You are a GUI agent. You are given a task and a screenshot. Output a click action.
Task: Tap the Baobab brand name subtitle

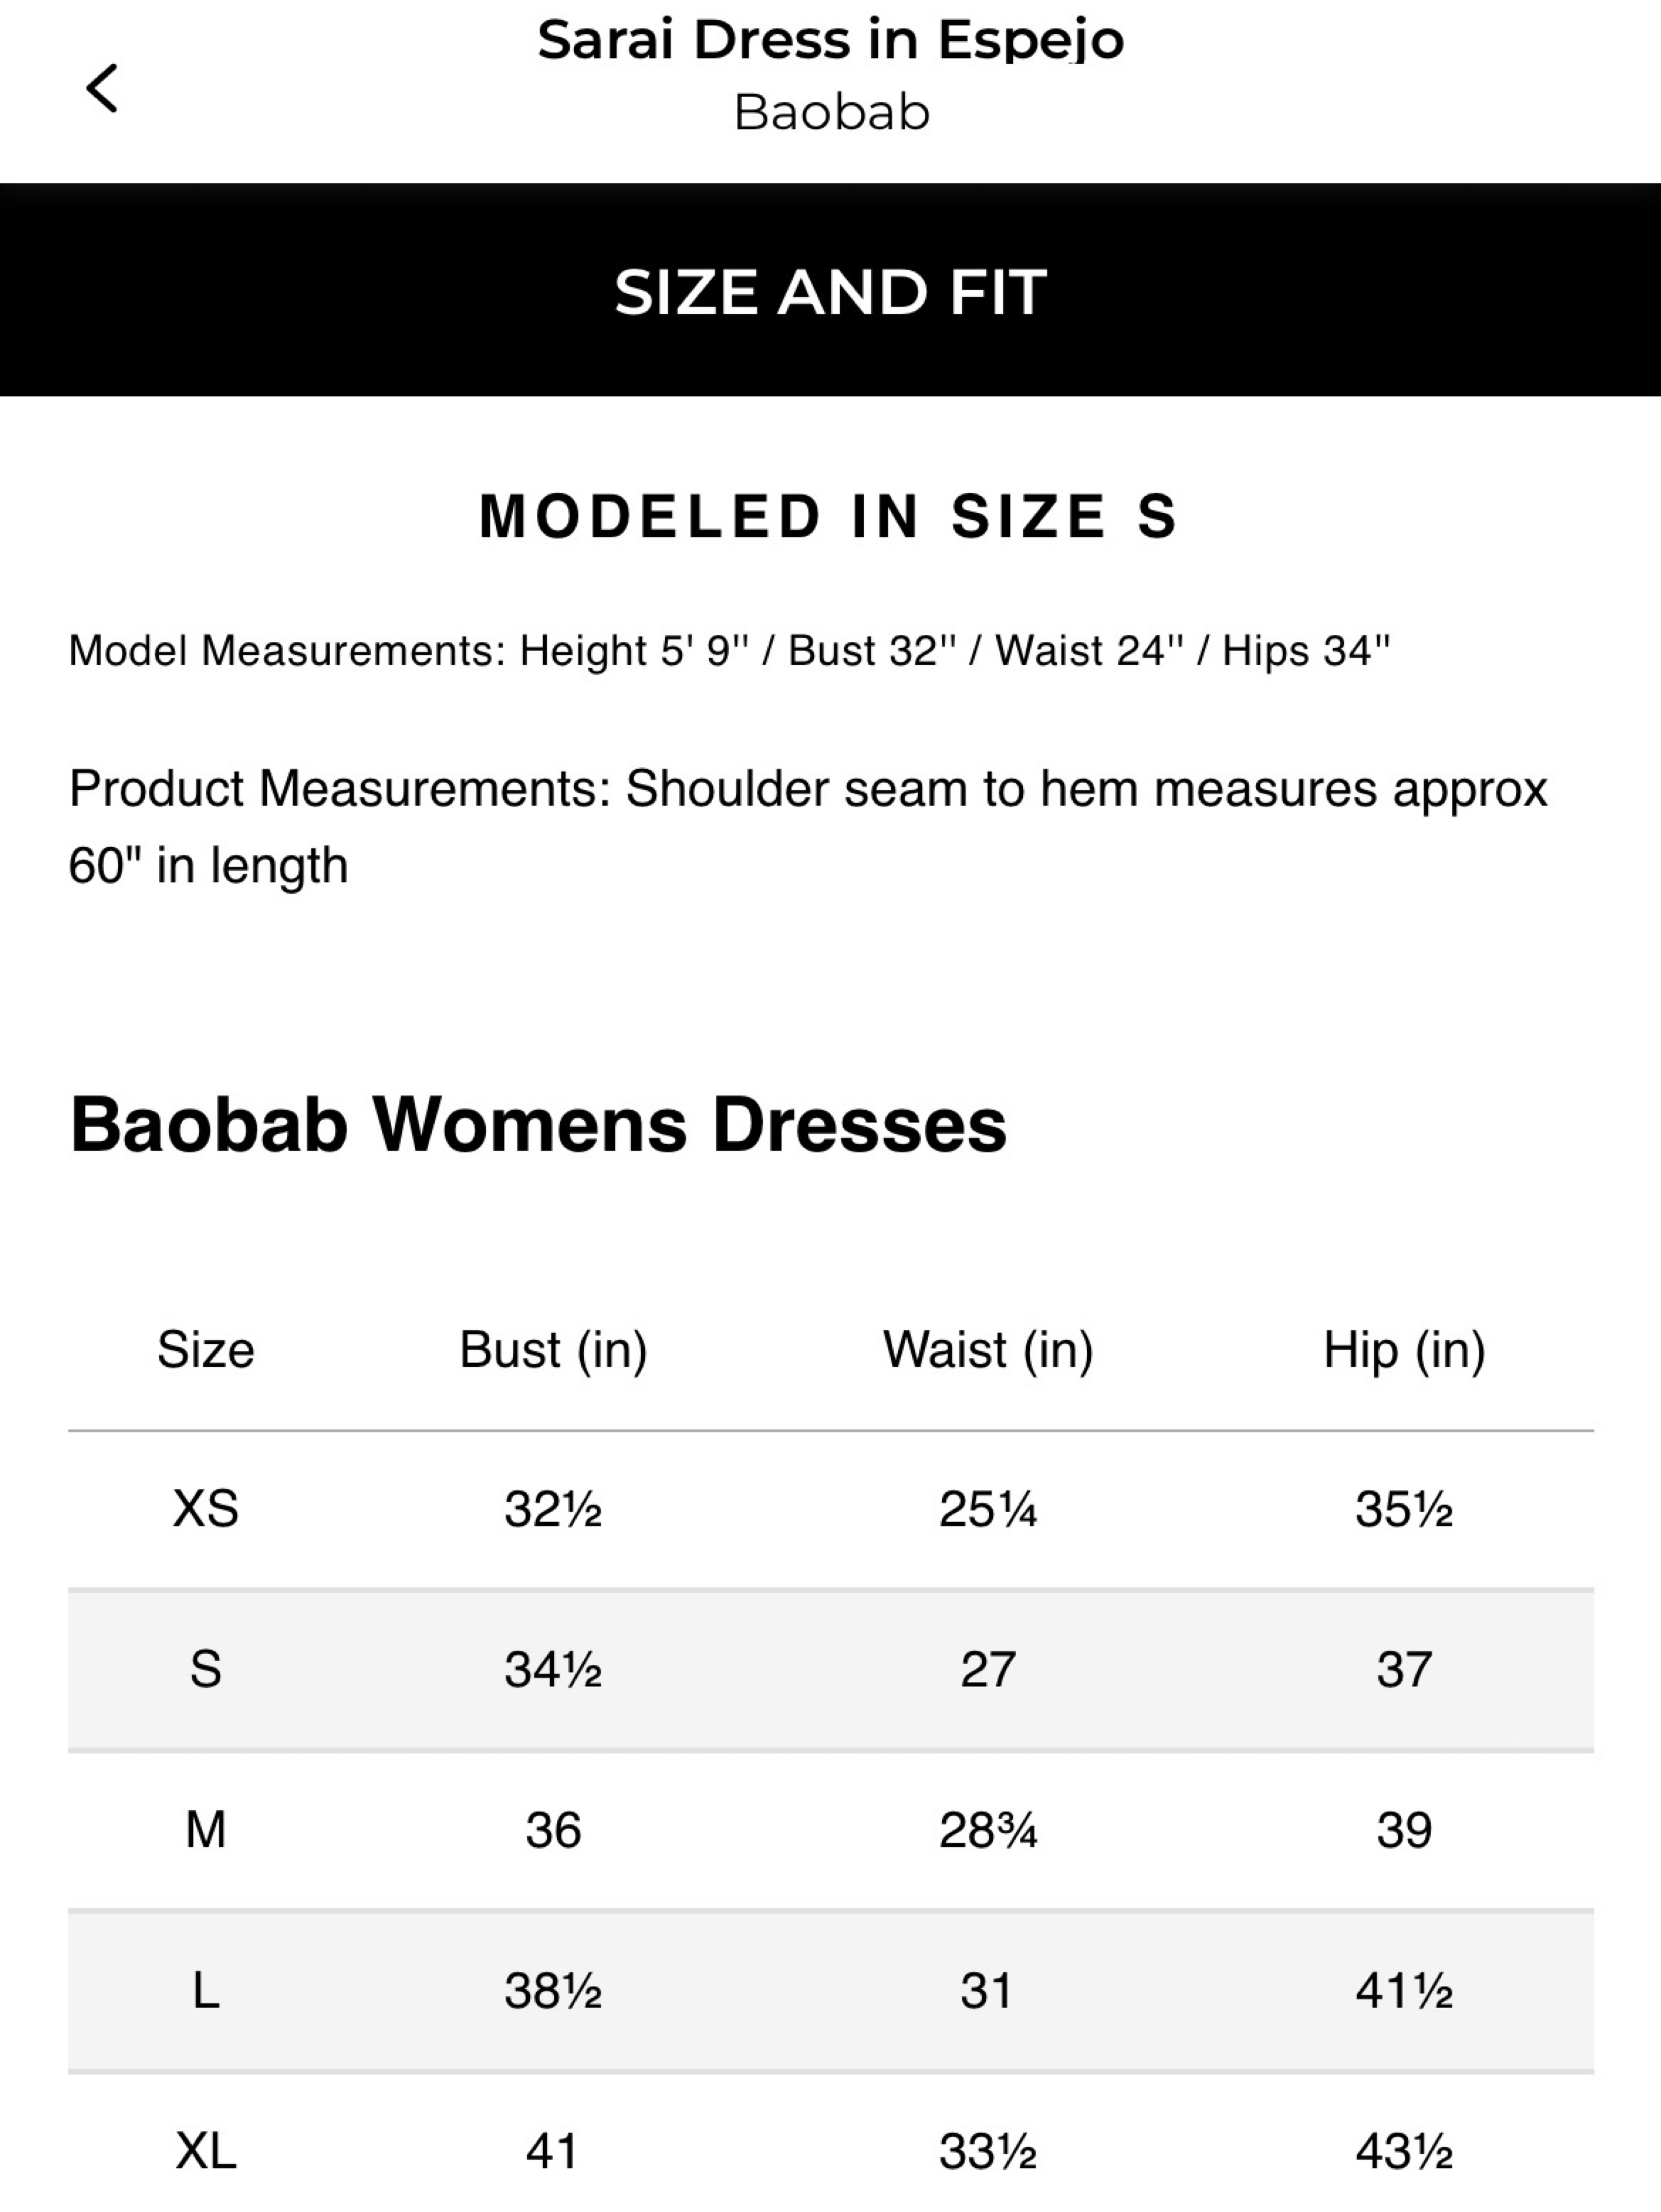(x=831, y=112)
